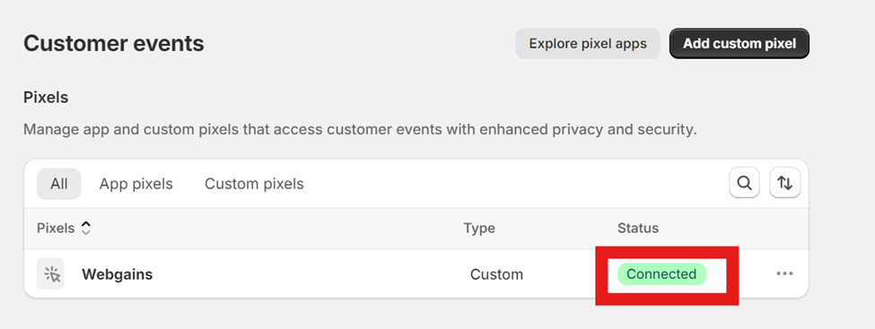Switch to the App pixels tab
Image resolution: width=875 pixels, height=329 pixels.
(136, 184)
